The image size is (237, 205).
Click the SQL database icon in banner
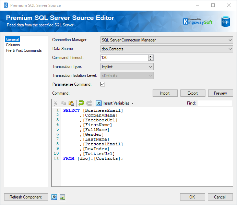click(226, 22)
